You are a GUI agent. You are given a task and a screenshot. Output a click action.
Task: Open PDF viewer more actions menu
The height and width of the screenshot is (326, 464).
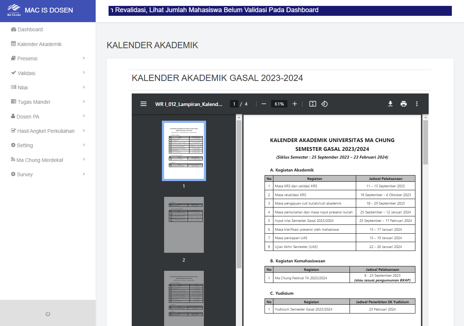pos(417,104)
